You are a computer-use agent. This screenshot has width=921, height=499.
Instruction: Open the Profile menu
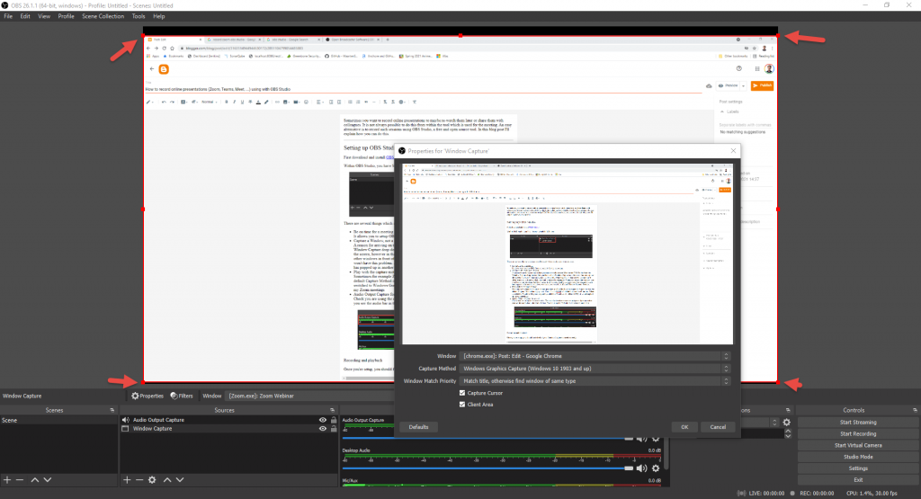coord(66,16)
